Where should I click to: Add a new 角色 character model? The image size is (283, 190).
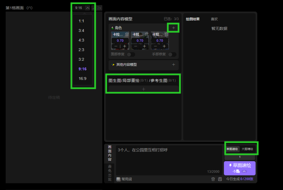174,27
